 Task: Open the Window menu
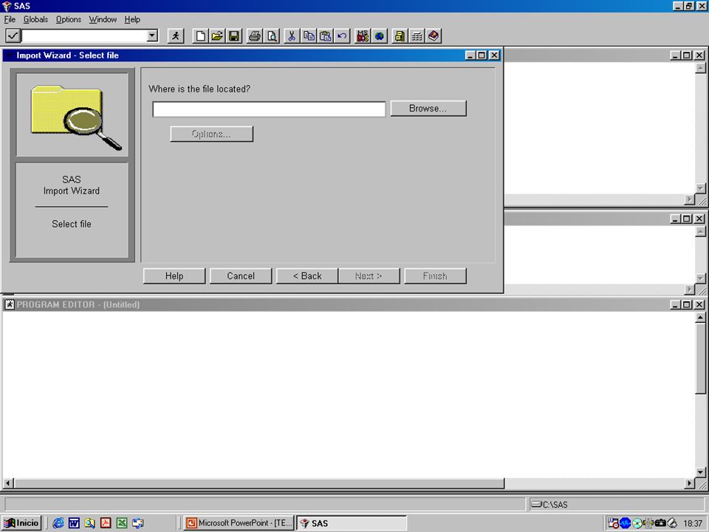103,19
